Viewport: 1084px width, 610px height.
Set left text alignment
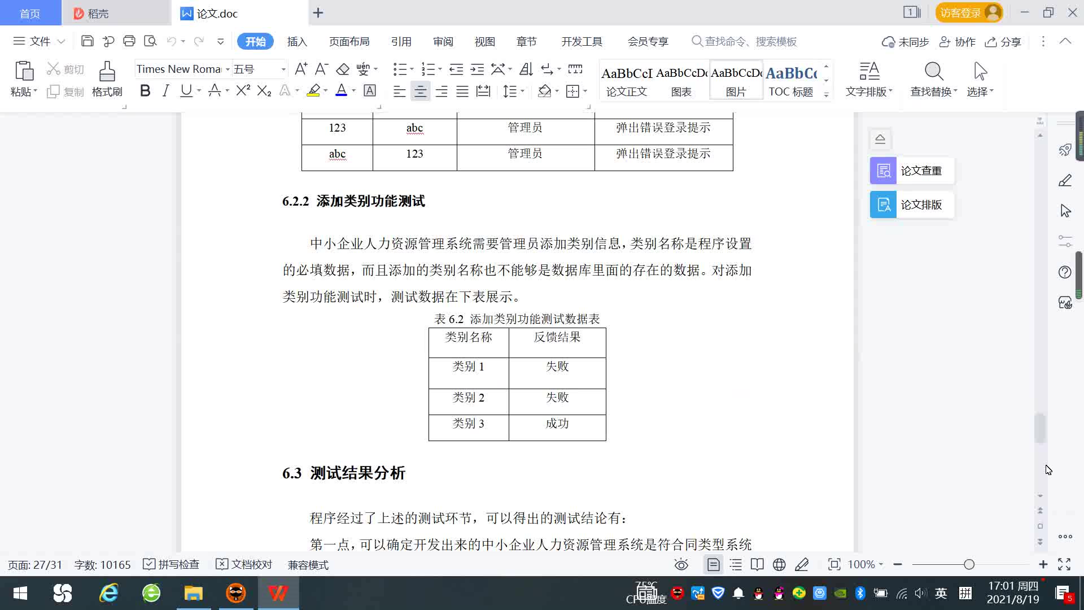click(x=399, y=91)
